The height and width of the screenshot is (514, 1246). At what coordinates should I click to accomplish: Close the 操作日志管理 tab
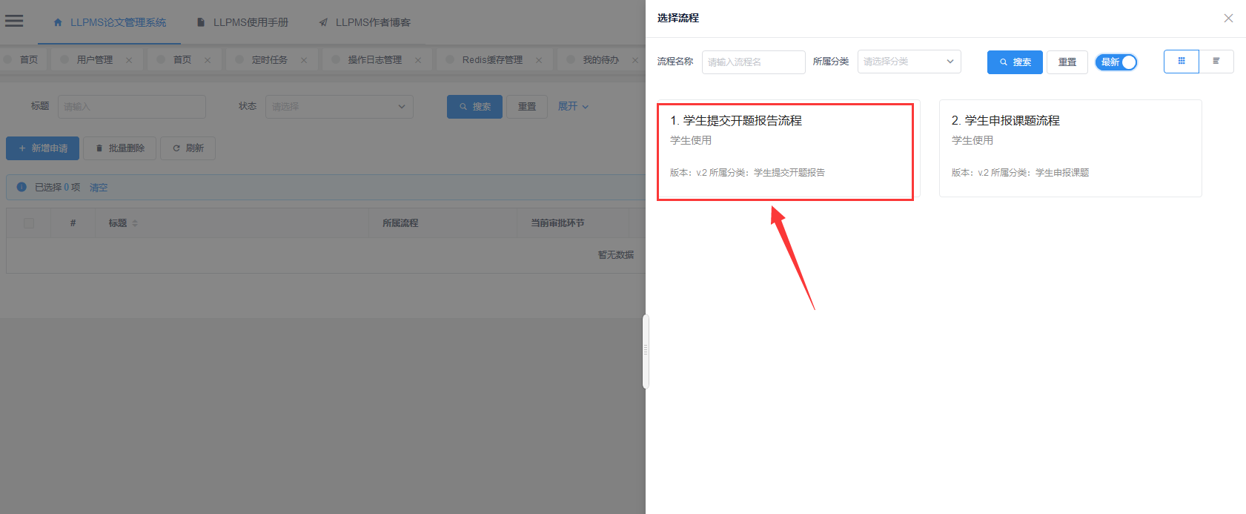tap(418, 60)
